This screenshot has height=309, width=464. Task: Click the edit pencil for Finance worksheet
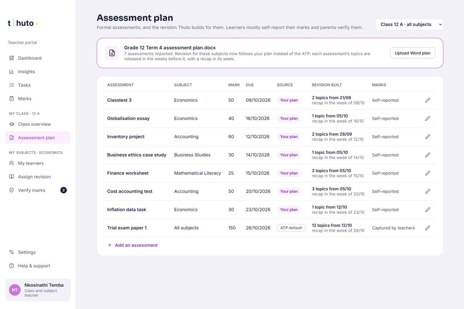tap(428, 173)
